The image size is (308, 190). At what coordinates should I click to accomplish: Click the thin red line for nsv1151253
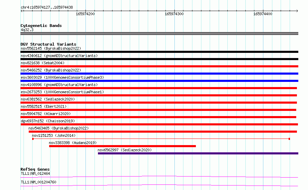point(161,139)
